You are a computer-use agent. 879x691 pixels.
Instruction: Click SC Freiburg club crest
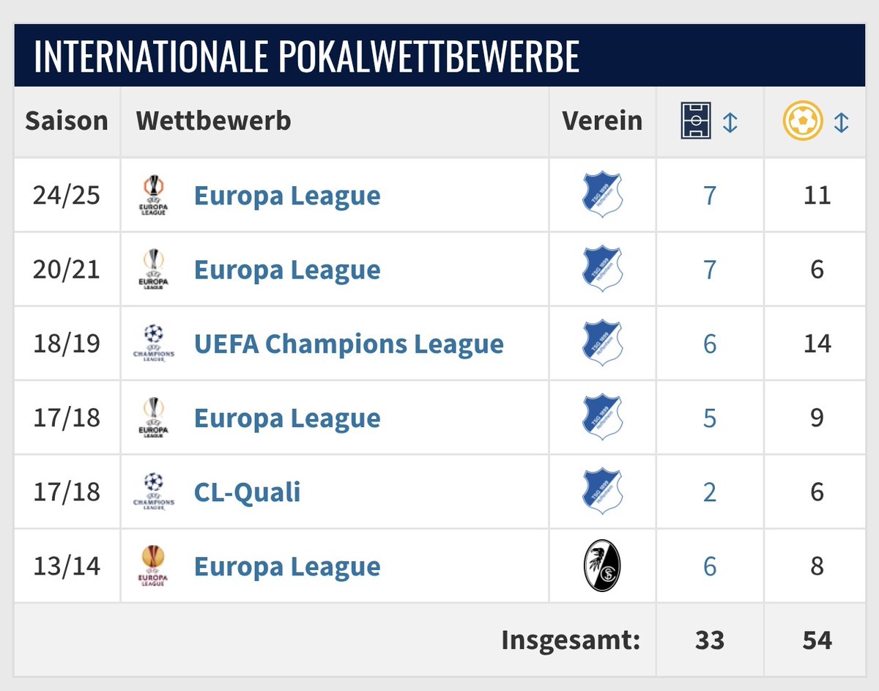[602, 566]
